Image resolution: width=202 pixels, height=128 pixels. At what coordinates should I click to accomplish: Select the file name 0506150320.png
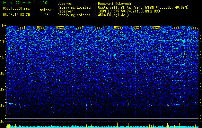click(16, 8)
